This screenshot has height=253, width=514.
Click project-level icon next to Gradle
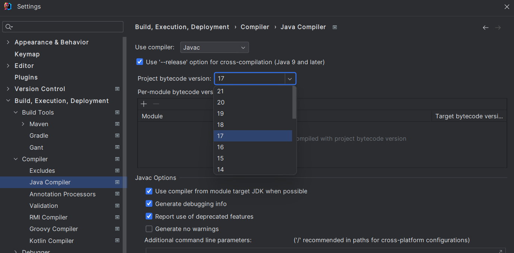(x=117, y=135)
